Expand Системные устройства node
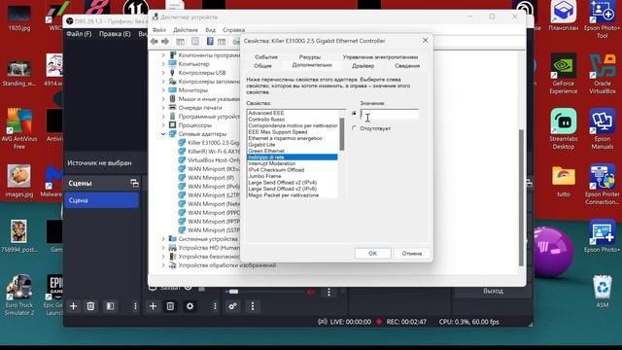The height and width of the screenshot is (350, 622). point(163,239)
